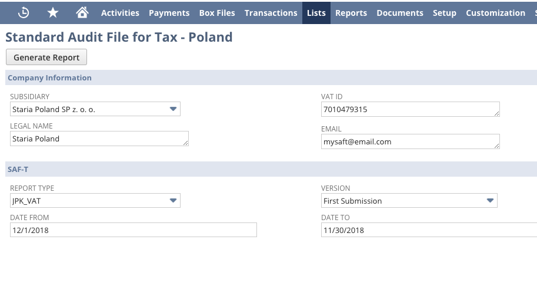Open the Box Files menu

pyautogui.click(x=217, y=13)
